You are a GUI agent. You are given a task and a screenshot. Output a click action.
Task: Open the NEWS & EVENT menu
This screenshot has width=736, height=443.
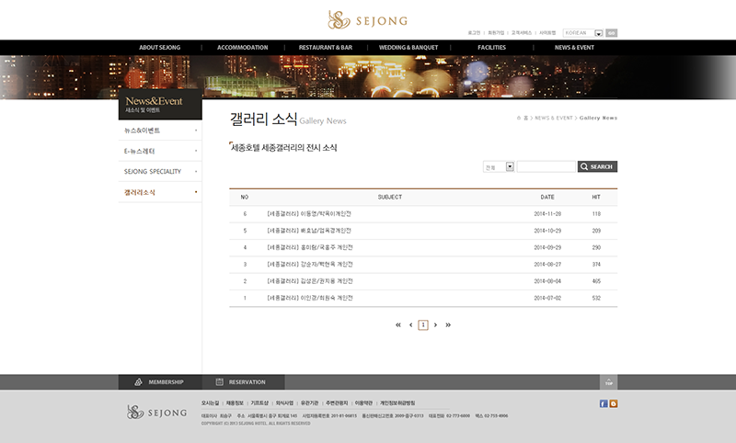click(574, 48)
